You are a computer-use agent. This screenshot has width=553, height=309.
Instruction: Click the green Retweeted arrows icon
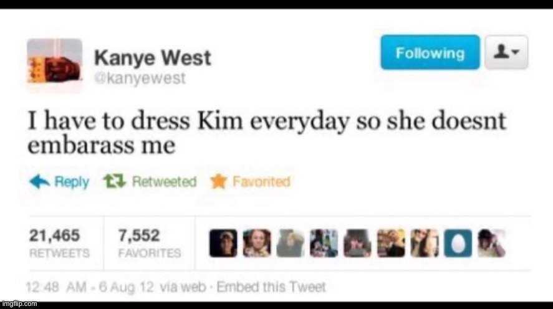coord(115,181)
